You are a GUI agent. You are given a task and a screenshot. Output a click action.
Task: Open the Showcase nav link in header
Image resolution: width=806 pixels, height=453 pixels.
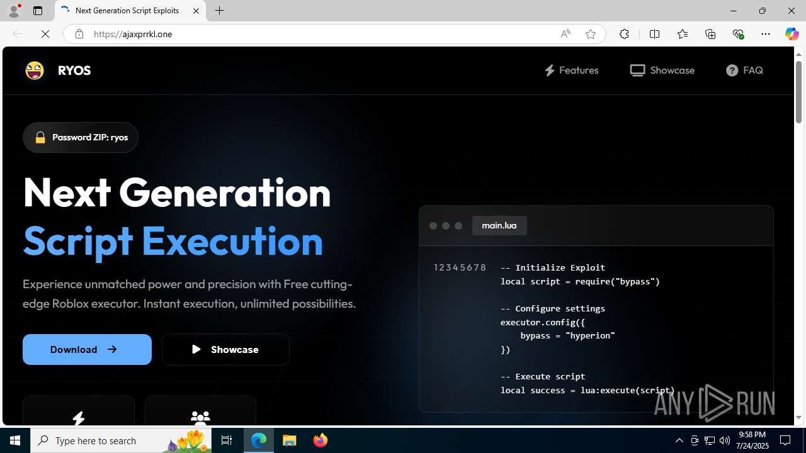point(662,70)
